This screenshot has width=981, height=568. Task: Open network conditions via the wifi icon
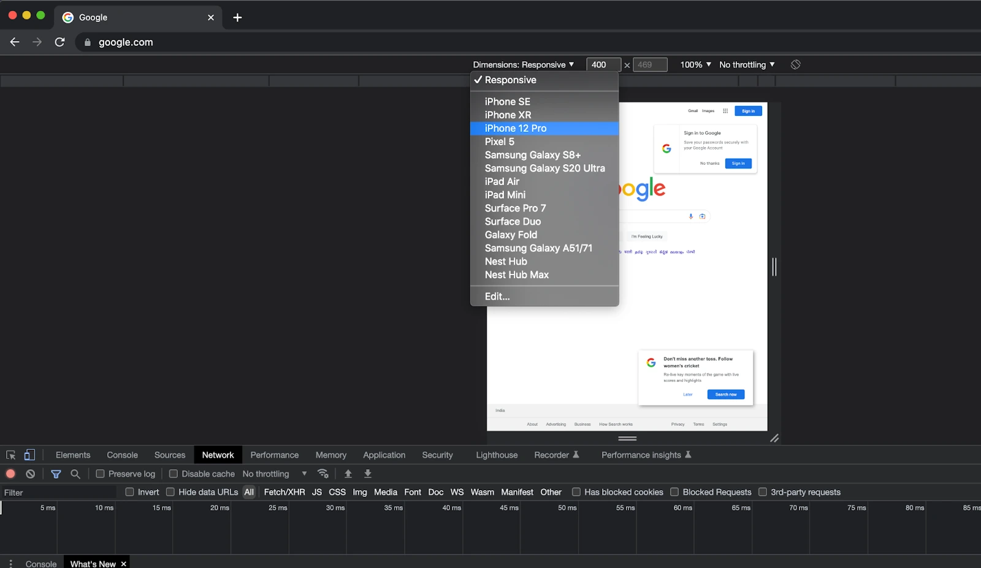(323, 474)
